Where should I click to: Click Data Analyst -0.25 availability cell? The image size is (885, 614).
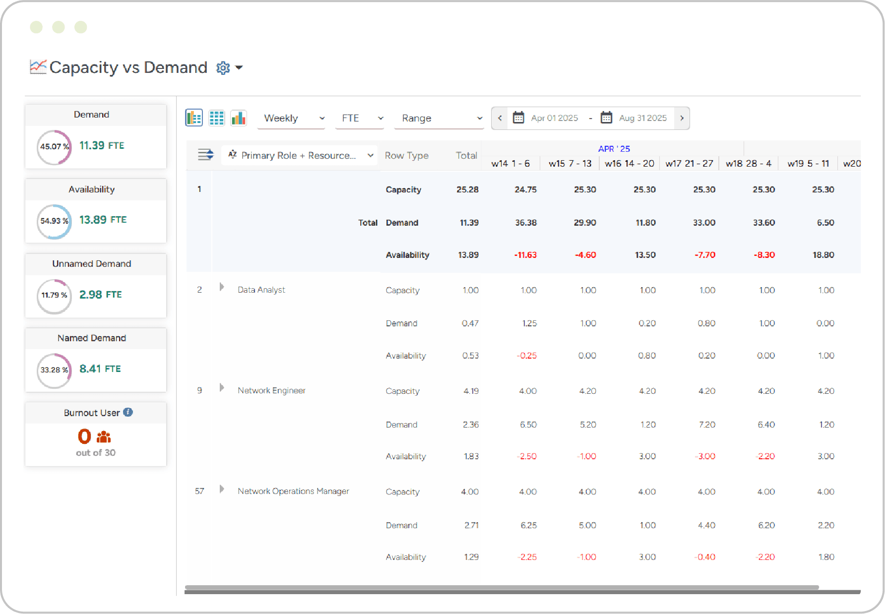[527, 356]
